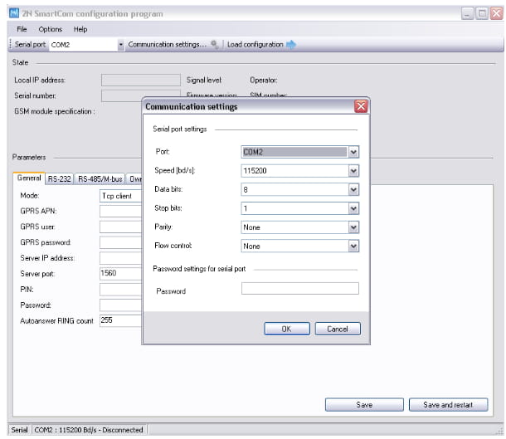Switch to the RS-232 tab
506x439 pixels.
(x=60, y=178)
